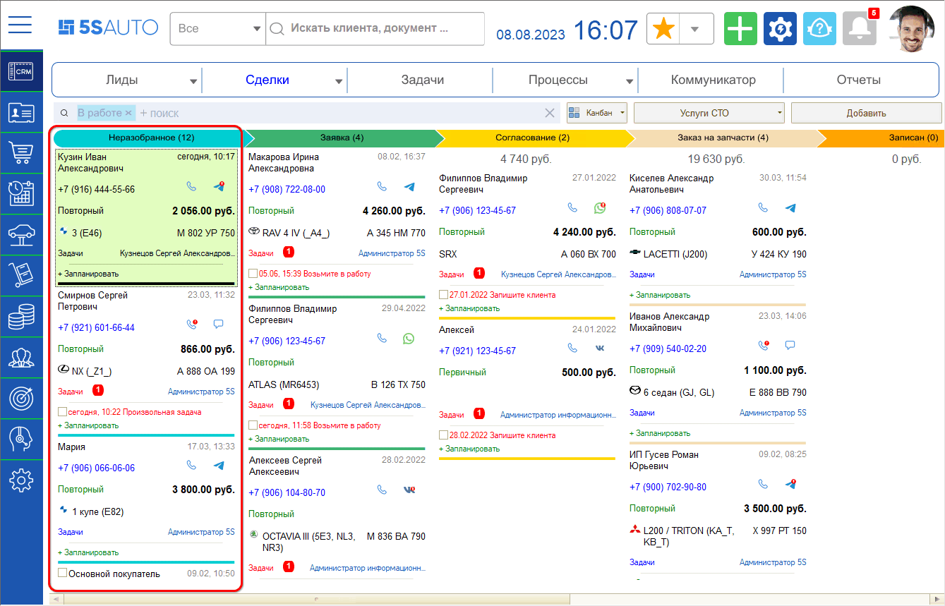Click the Добавить button
The image size is (945, 606).
pyautogui.click(x=866, y=112)
